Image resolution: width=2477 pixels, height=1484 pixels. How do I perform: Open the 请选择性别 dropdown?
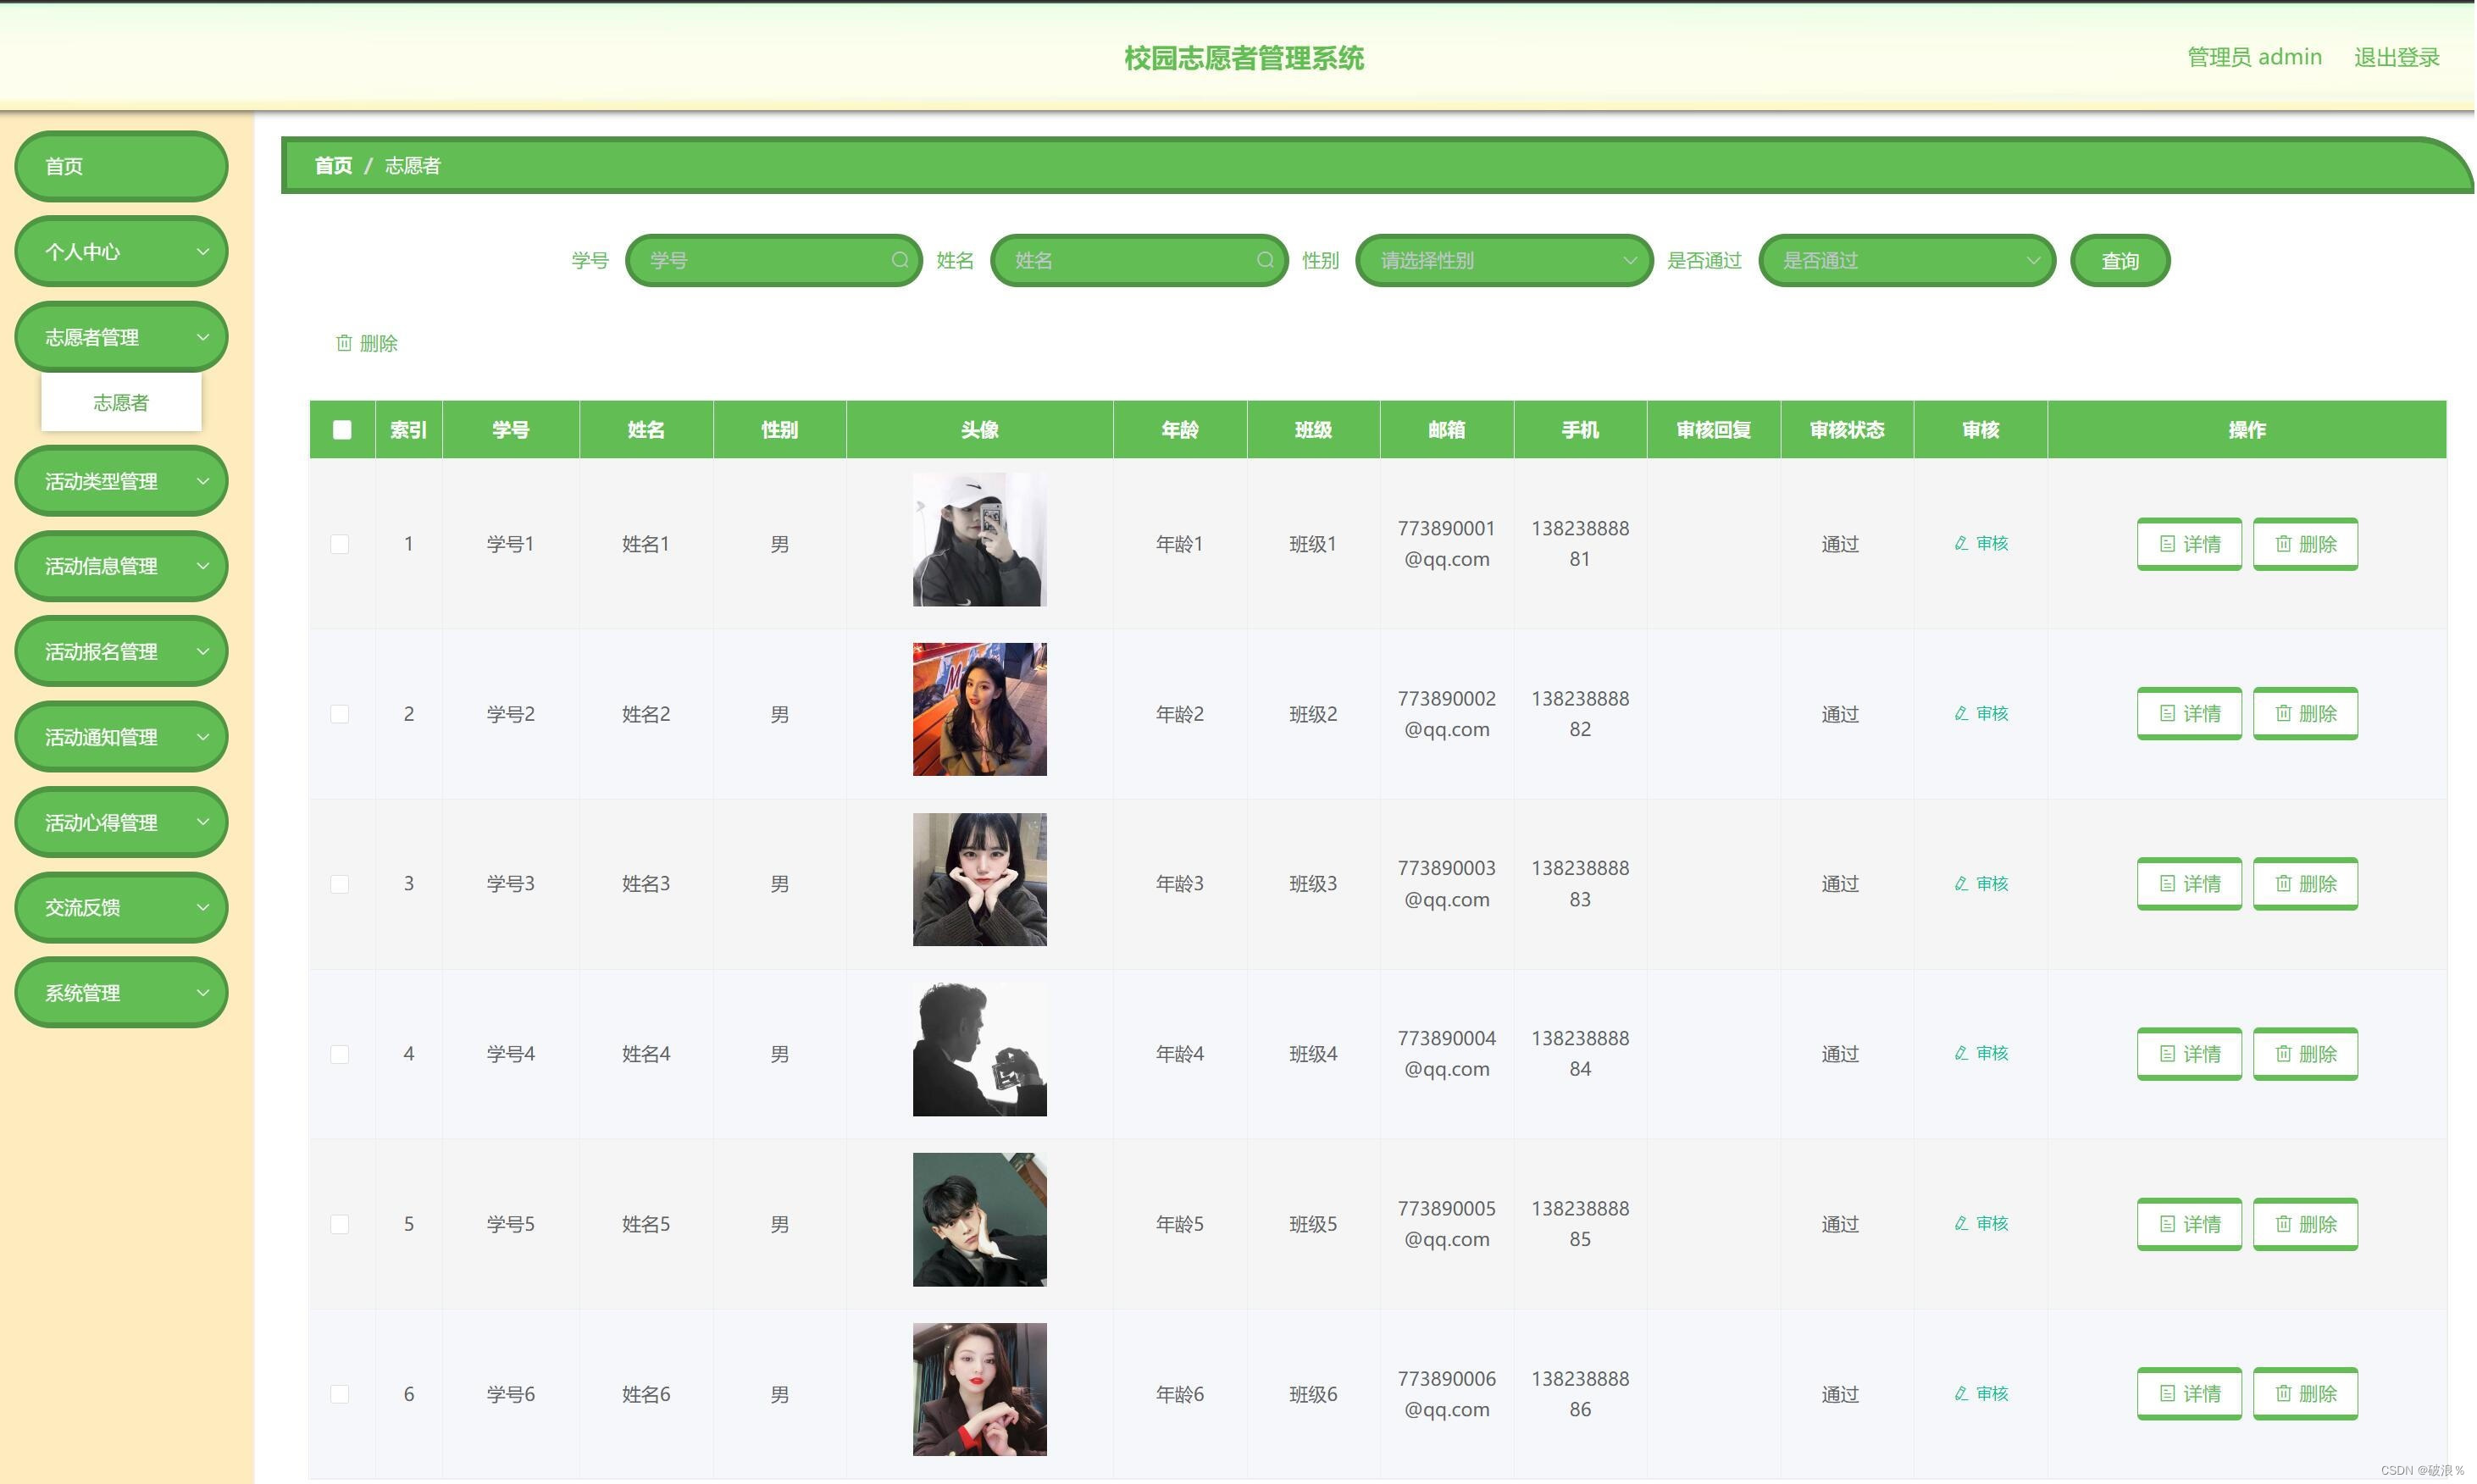(x=1502, y=260)
